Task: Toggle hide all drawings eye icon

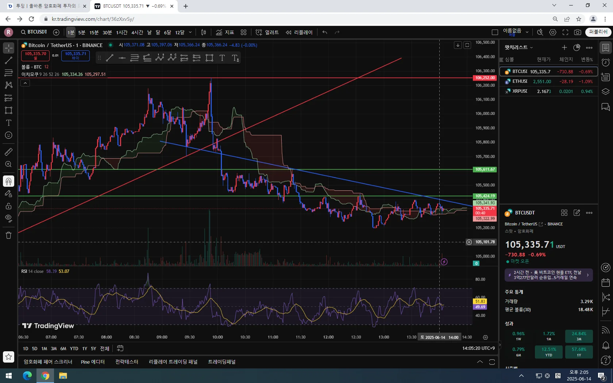Action: pos(8,218)
